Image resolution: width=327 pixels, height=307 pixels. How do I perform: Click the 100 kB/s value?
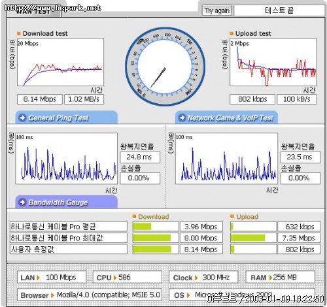297,99
